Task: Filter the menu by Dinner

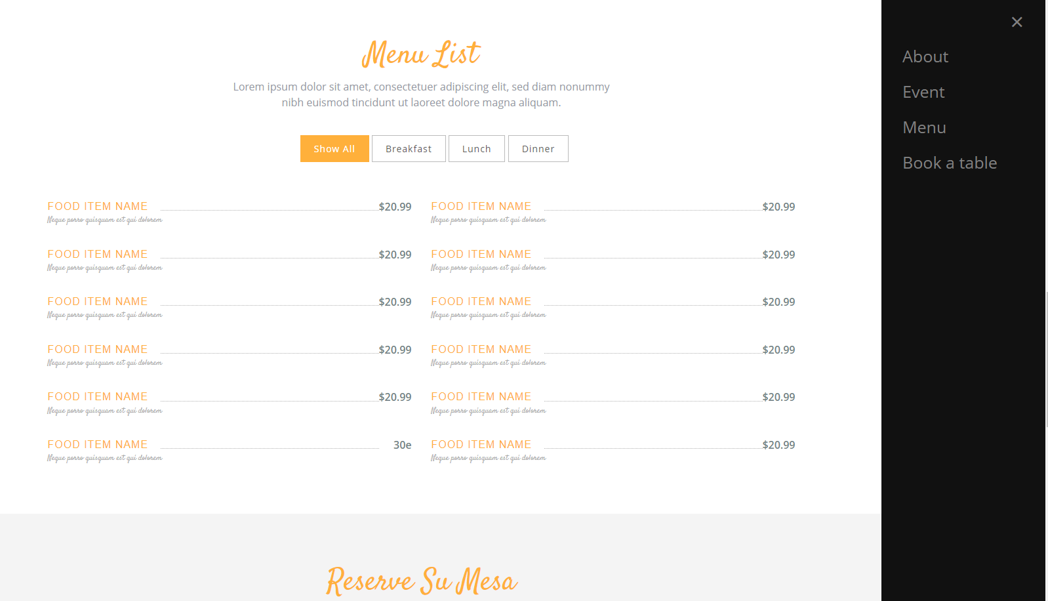Action: pos(538,149)
